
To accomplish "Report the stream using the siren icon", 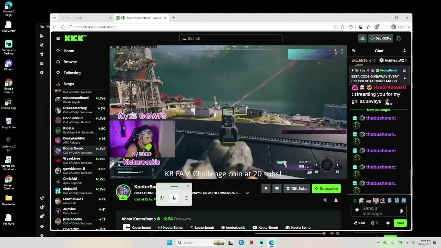I will coord(336,200).
